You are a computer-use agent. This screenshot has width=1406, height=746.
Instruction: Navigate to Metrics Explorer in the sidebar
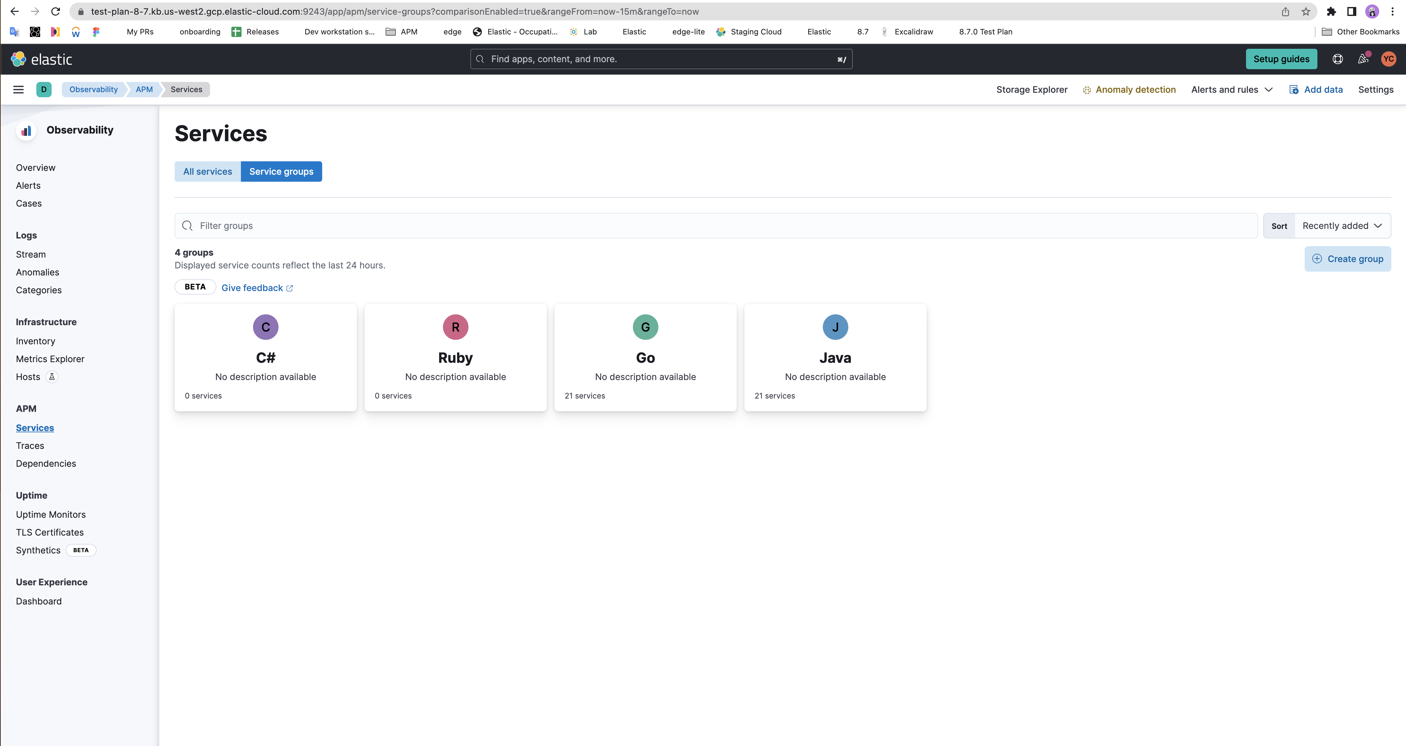(50, 359)
